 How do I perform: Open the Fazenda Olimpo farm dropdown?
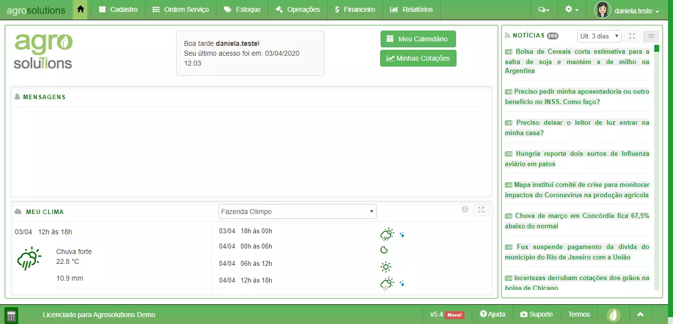click(x=297, y=212)
